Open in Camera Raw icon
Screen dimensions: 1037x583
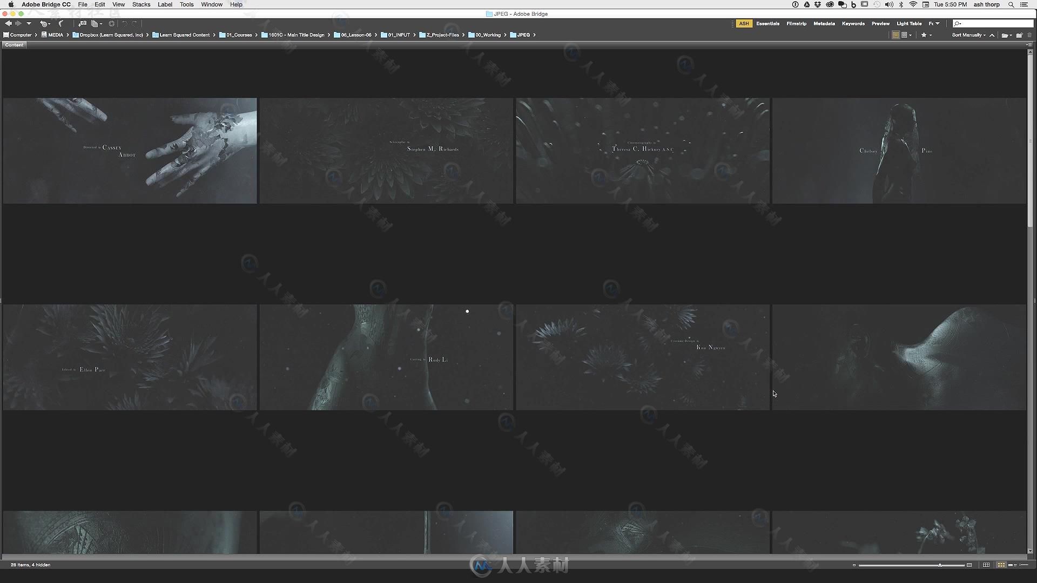pos(112,24)
